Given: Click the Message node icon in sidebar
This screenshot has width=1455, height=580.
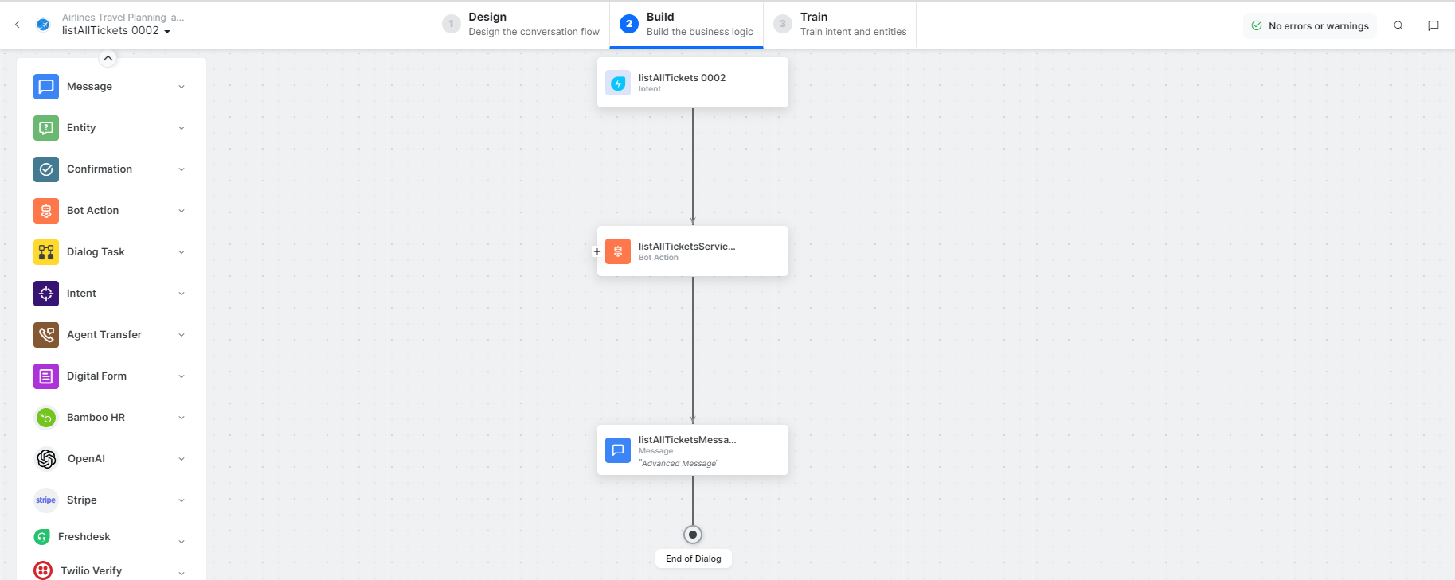Looking at the screenshot, I should [x=46, y=87].
